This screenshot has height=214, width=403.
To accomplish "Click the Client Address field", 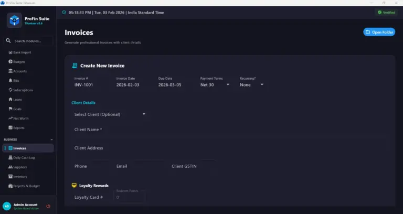I will coord(229,148).
